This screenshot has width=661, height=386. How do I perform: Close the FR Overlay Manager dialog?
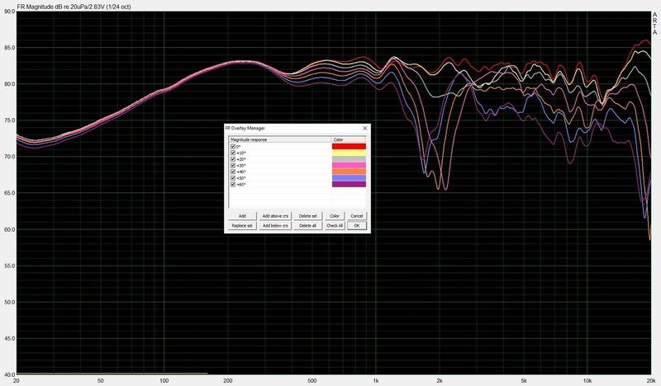(364, 129)
